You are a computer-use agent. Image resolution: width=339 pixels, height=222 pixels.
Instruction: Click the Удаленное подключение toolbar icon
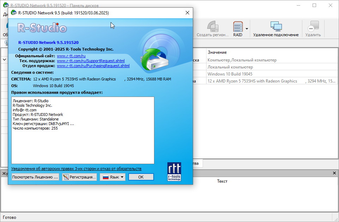(x=276, y=26)
